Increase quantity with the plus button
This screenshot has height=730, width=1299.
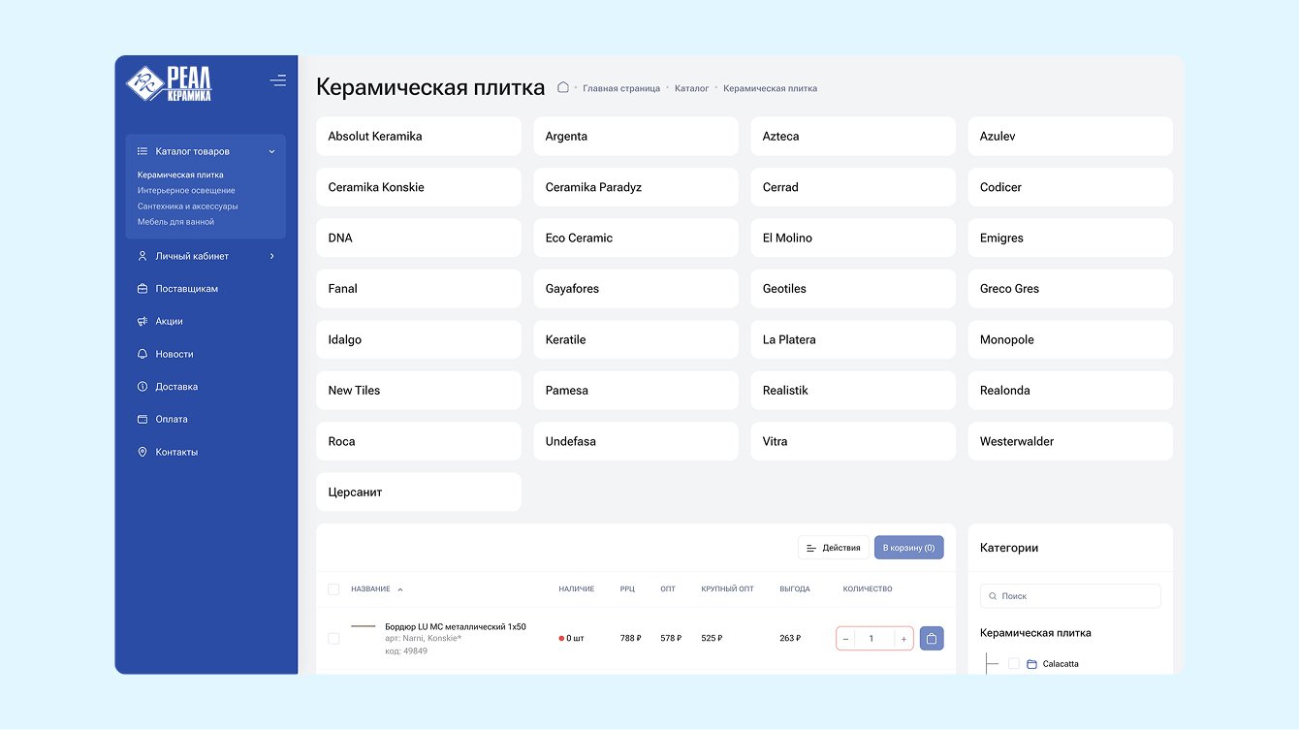903,639
